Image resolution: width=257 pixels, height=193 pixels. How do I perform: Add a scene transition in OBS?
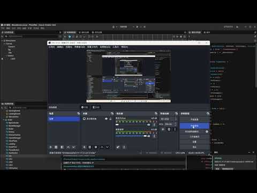click(163, 129)
